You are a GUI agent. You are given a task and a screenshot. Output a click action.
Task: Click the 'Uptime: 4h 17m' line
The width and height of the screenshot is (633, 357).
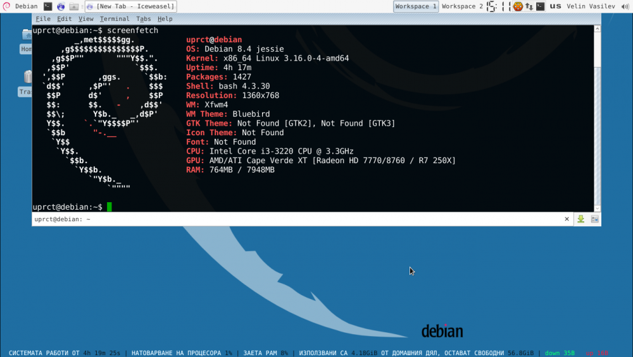click(x=218, y=68)
